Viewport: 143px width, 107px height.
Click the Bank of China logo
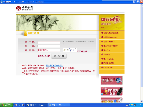(x=25, y=8)
